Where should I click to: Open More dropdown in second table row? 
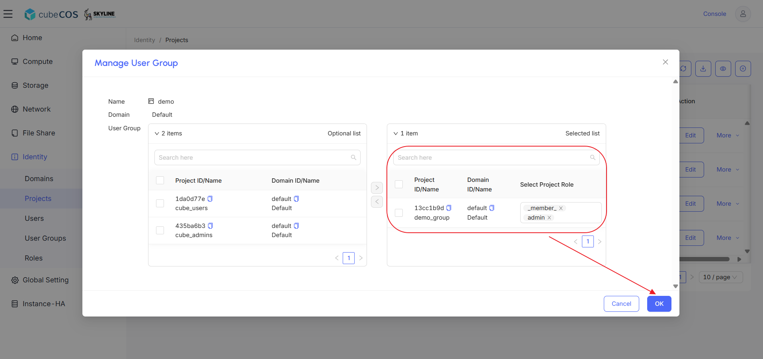[728, 170]
